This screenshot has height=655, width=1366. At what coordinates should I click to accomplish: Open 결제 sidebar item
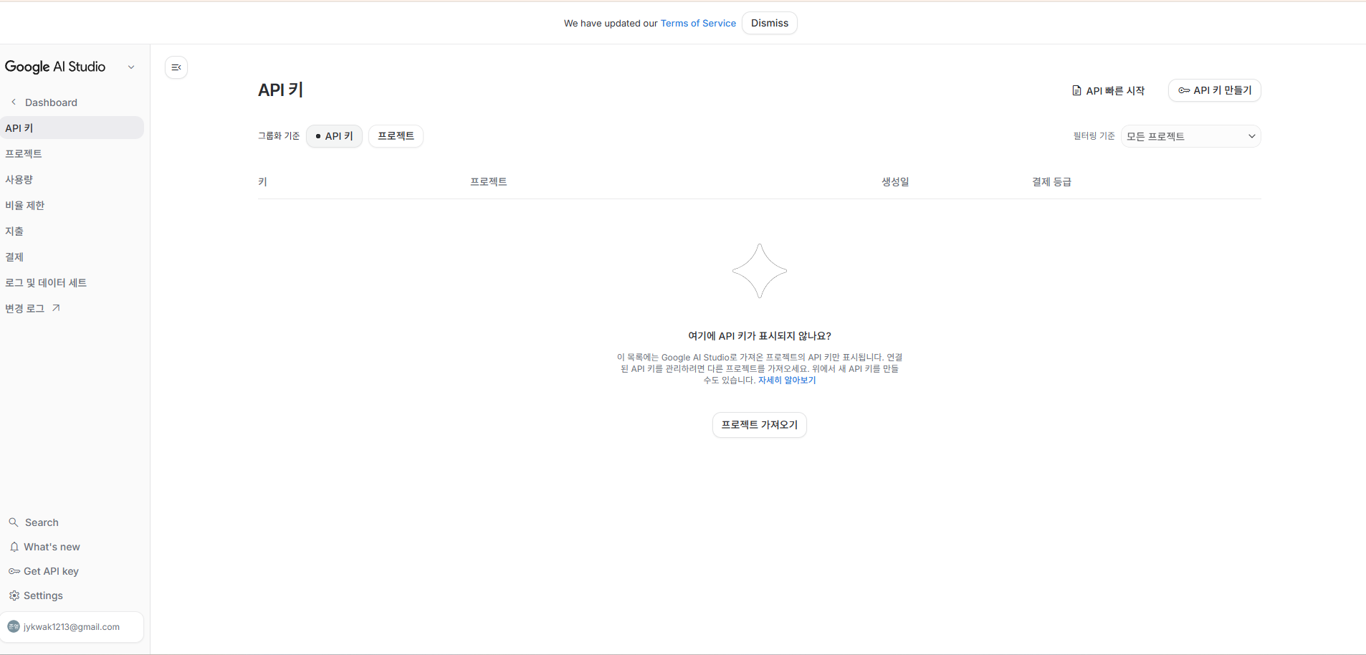[72, 257]
